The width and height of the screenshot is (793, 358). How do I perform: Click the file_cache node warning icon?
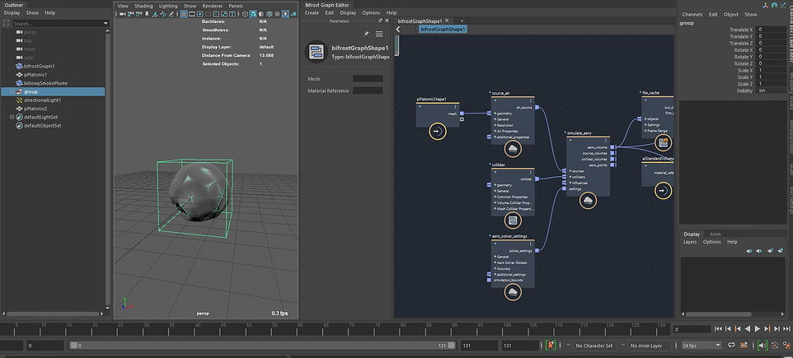[663, 143]
